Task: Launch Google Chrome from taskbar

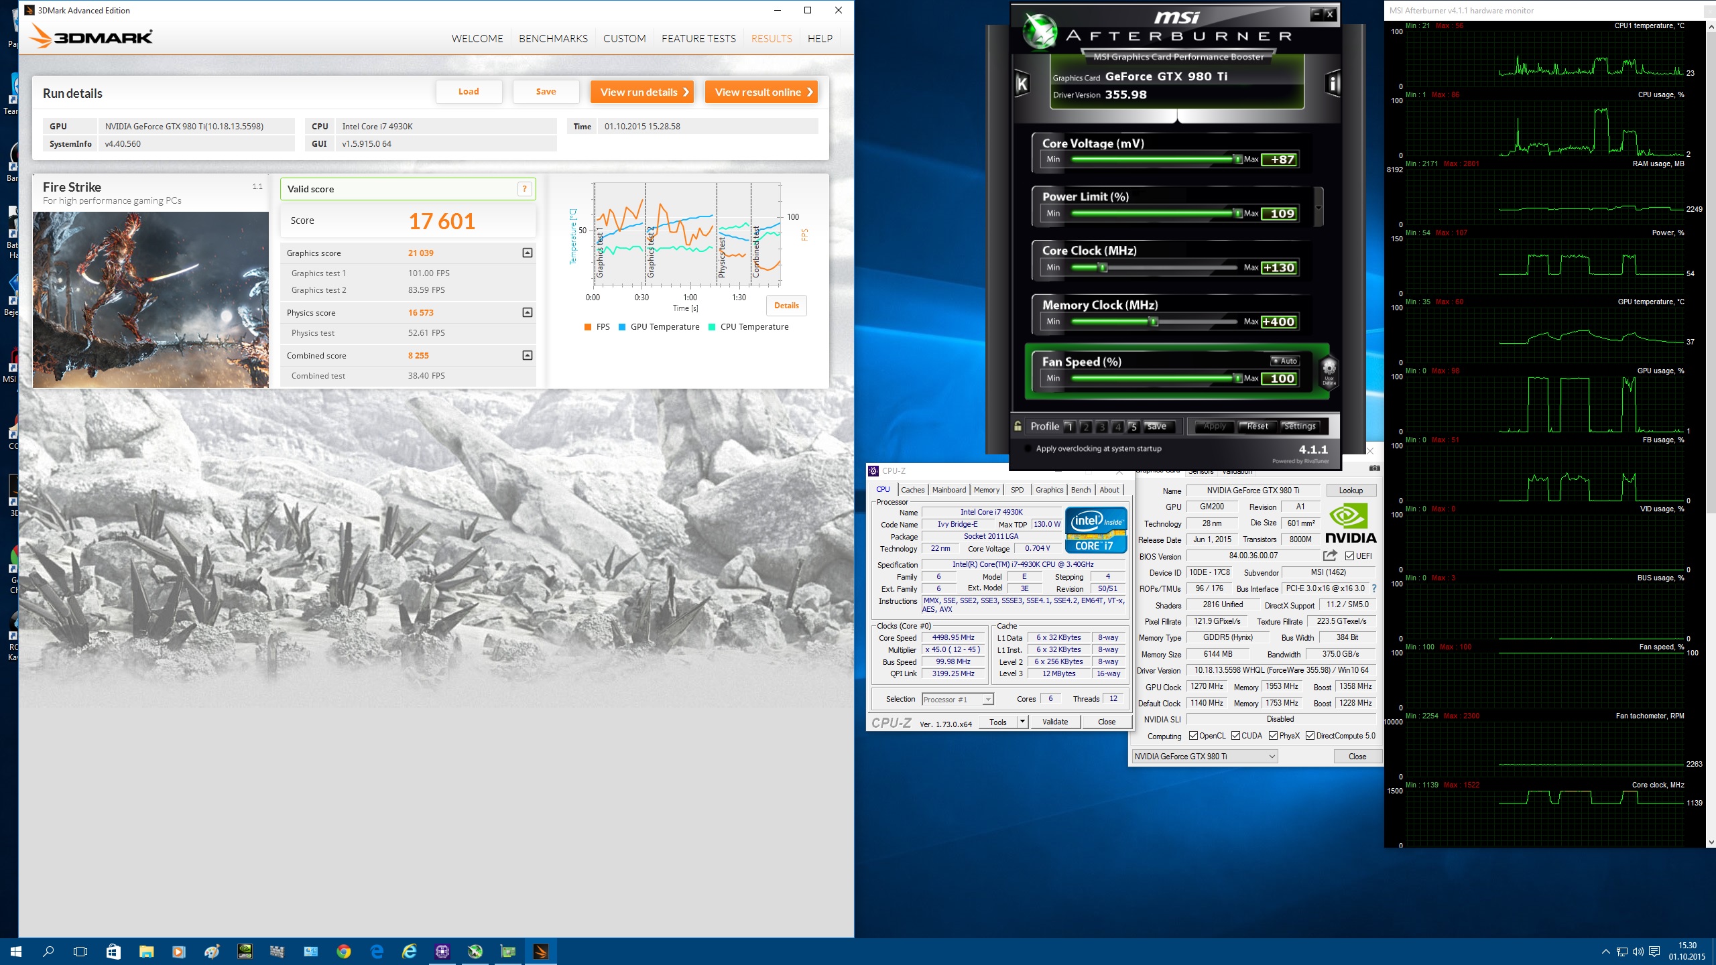Action: tap(343, 951)
